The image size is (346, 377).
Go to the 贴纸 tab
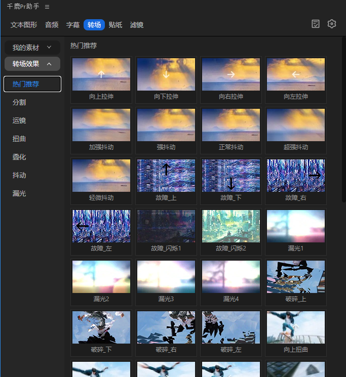[x=116, y=25]
